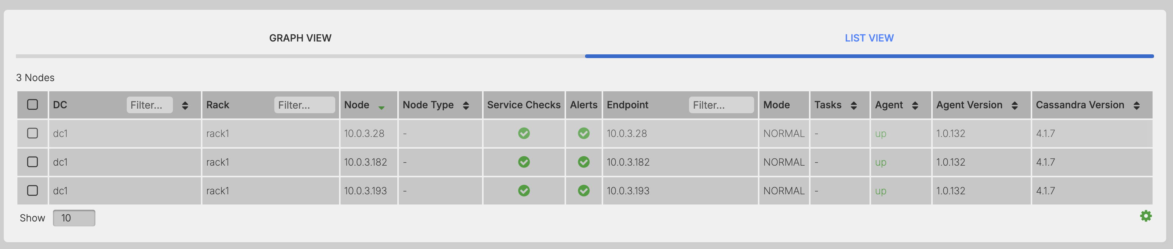Screen dimensions: 1173x249
Task: Open node 10.0.3.182 in Node column
Action: point(365,162)
